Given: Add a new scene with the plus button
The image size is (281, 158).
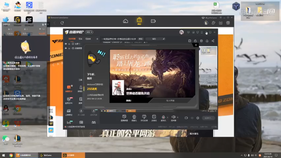Looking at the screenshot, I should (x=97, y=39).
